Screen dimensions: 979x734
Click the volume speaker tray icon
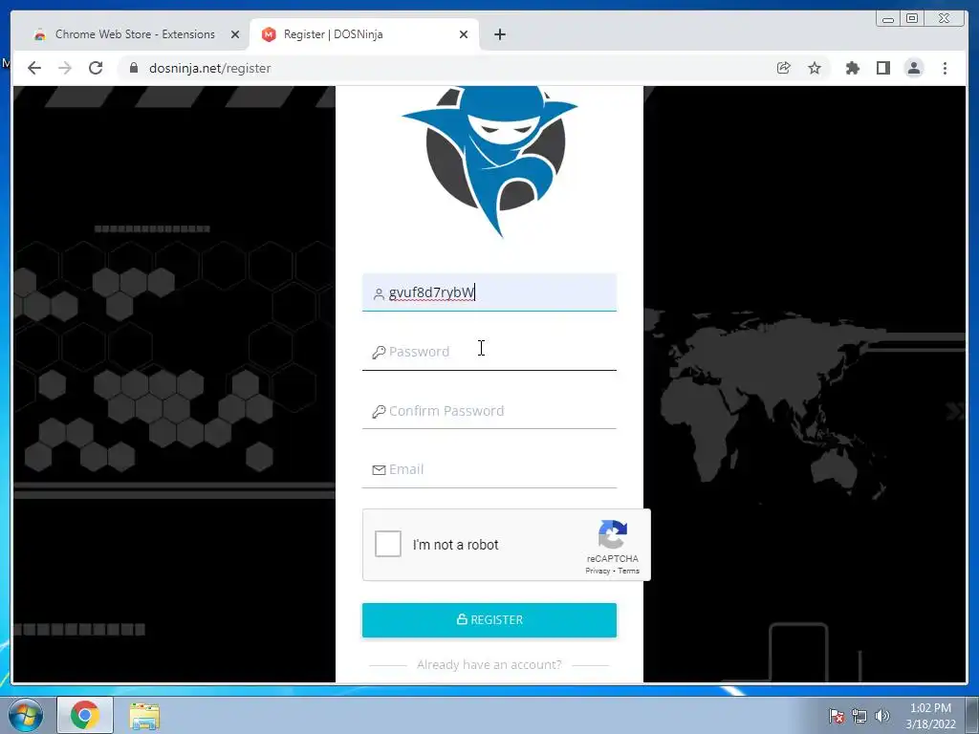[882, 716]
